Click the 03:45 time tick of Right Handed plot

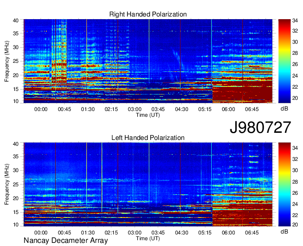pyautogui.click(x=158, y=109)
